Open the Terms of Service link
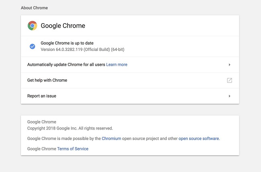261x172 pixels. coord(73,149)
